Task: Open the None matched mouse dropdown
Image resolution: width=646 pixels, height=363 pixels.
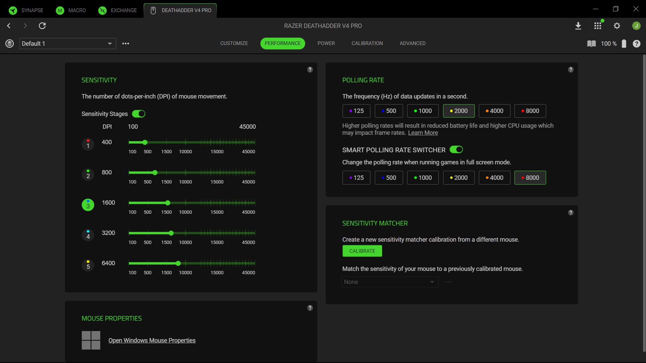Action: pyautogui.click(x=390, y=282)
